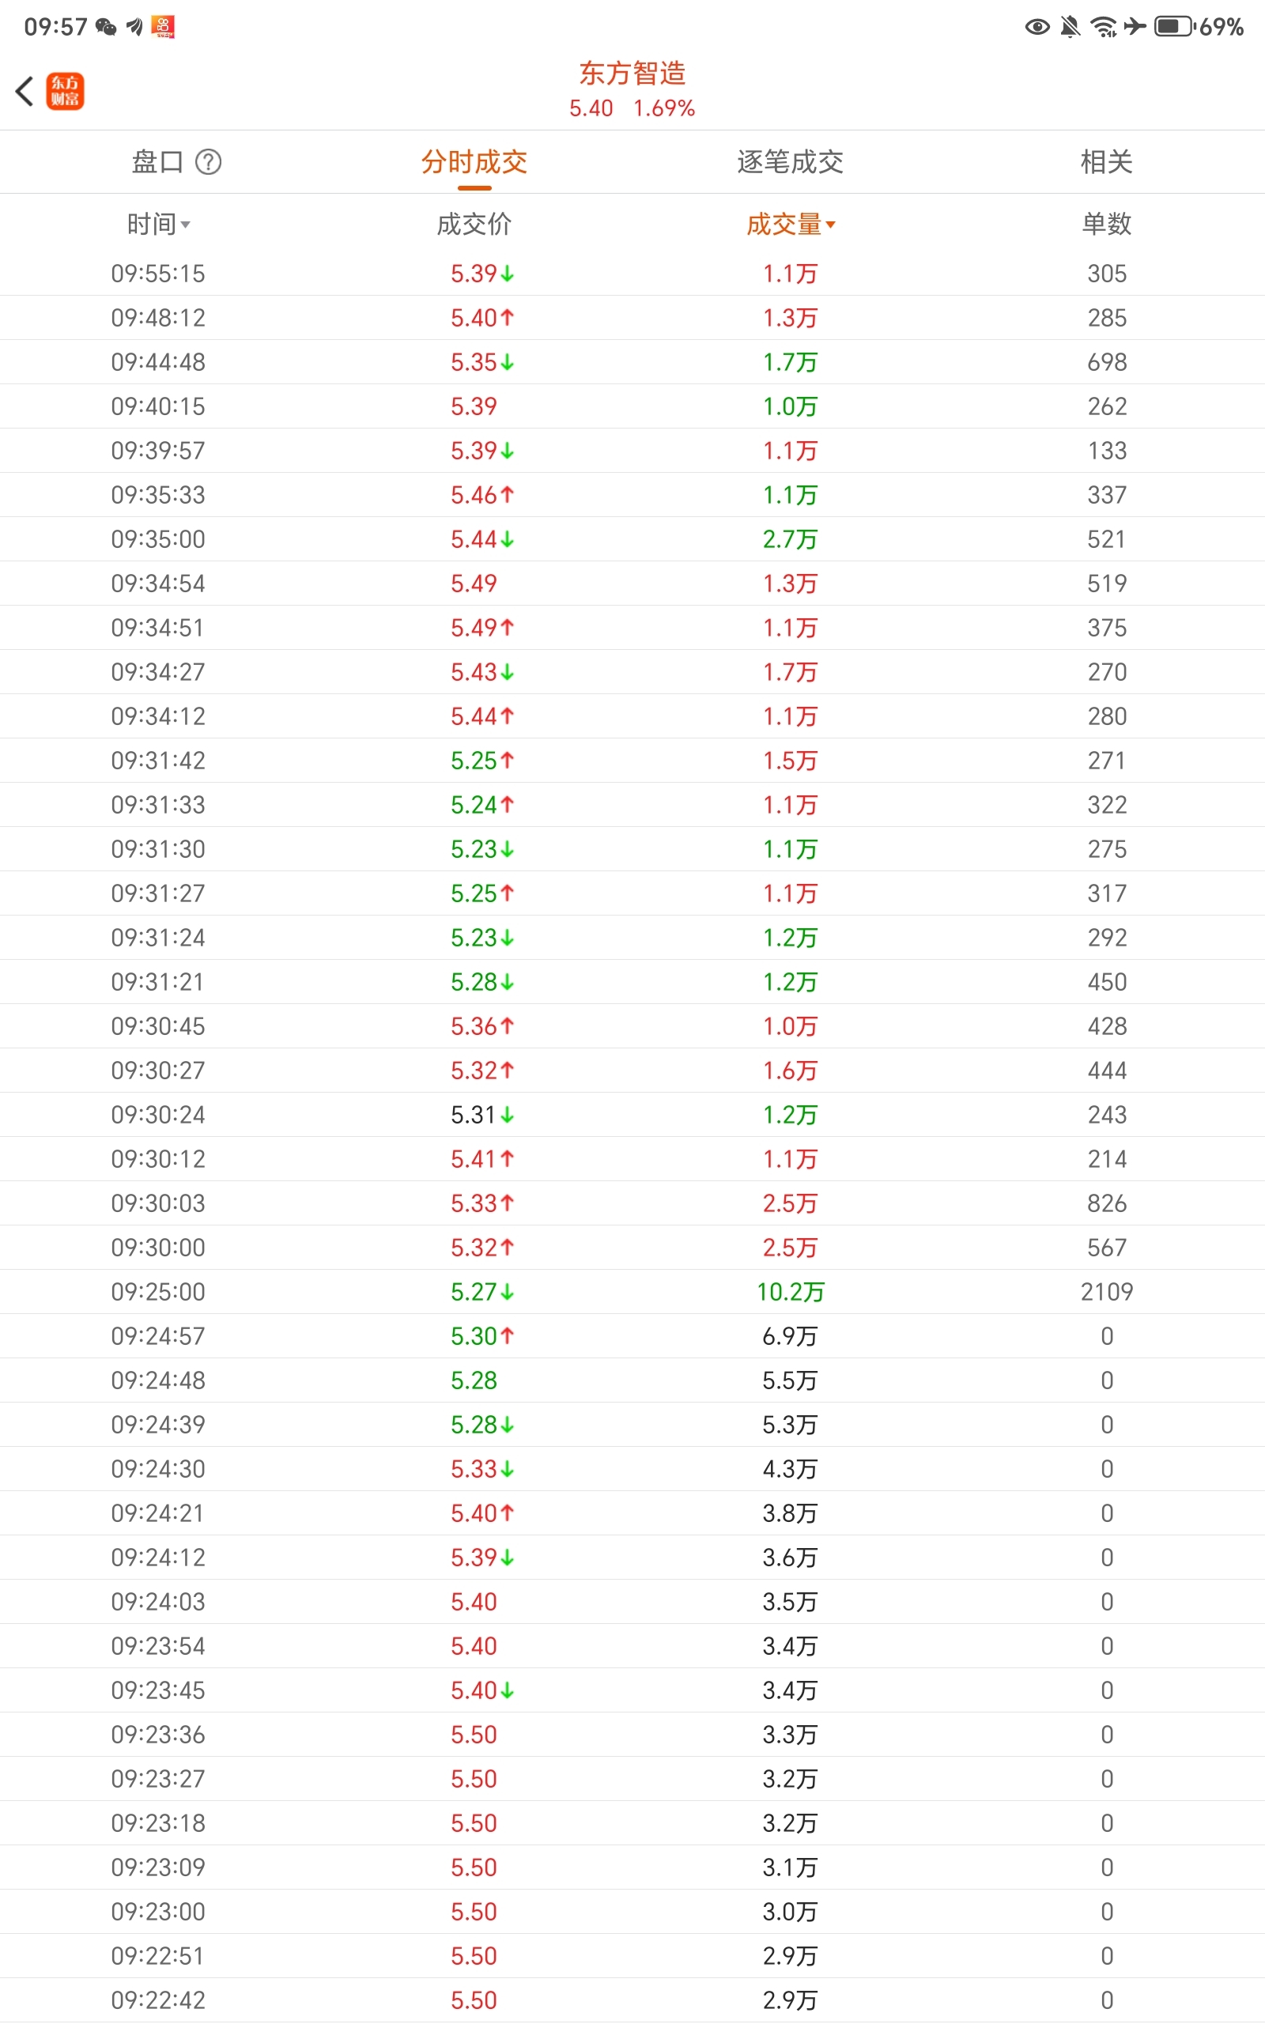Select the 分时成交 tab
Screen dimensions: 1265x2024
[x=474, y=161]
